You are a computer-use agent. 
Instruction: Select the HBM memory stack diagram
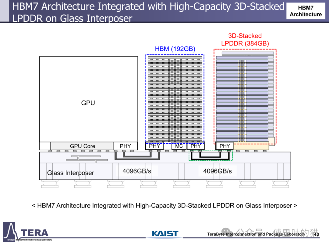175,98
